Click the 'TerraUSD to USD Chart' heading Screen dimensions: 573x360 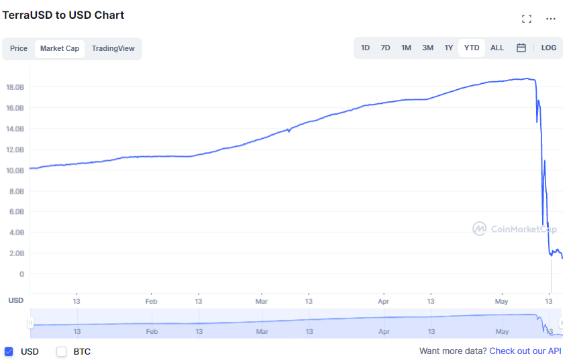coord(63,15)
